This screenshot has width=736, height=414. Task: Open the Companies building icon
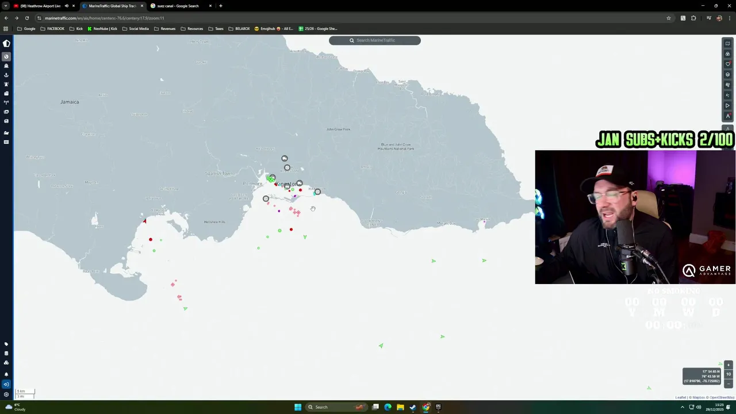click(x=6, y=93)
